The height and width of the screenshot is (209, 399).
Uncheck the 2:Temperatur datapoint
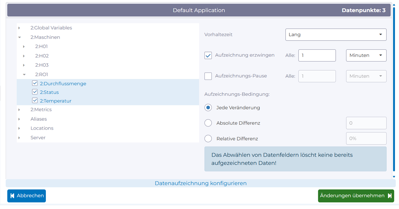35,101
